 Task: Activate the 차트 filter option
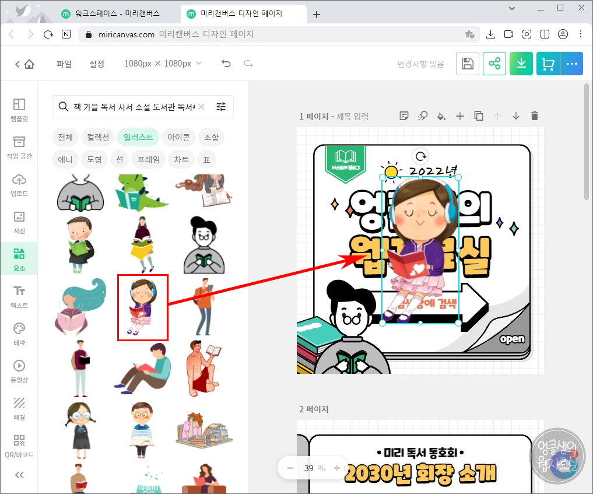181,159
